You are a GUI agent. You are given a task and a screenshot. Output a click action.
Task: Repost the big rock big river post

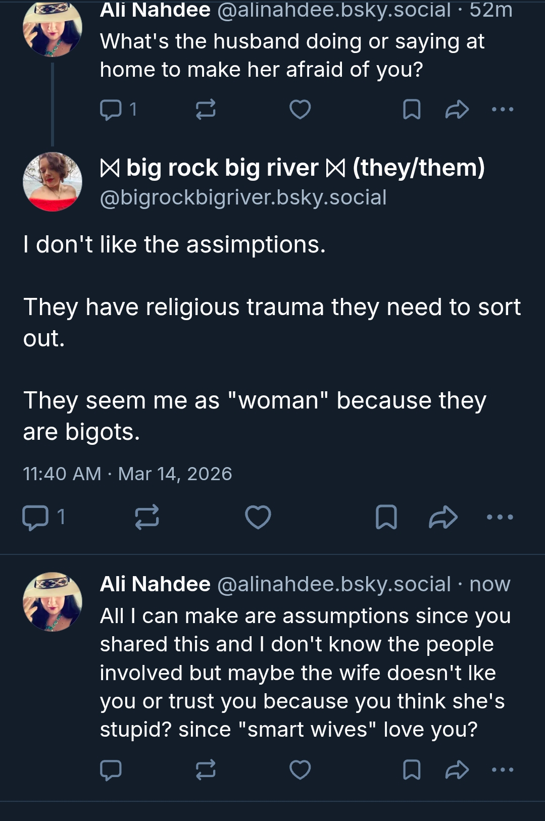[x=147, y=518]
